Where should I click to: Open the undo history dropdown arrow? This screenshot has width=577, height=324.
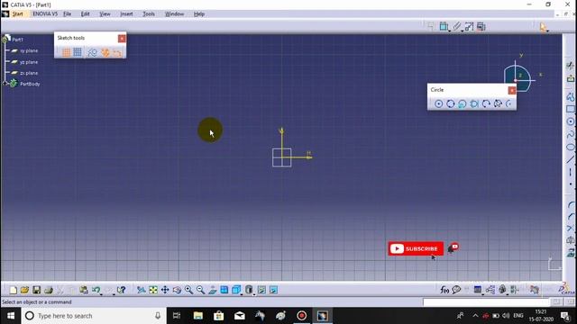click(102, 294)
